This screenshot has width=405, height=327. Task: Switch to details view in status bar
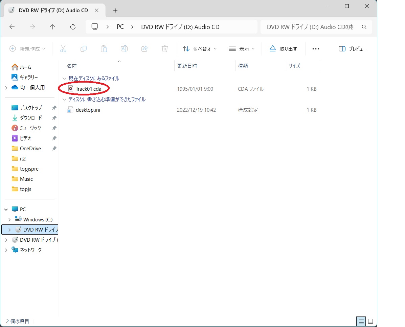pyautogui.click(x=361, y=321)
